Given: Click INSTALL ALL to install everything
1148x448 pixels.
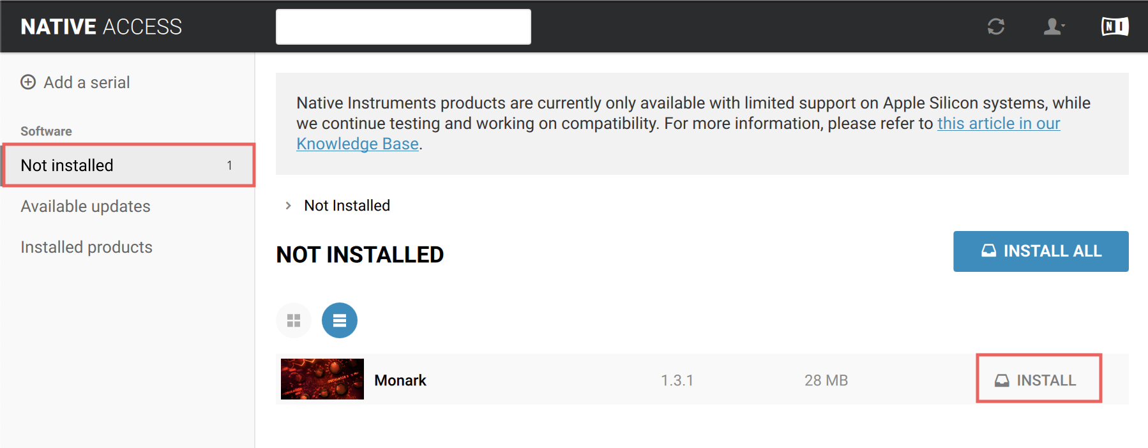Looking at the screenshot, I should coord(1041,251).
